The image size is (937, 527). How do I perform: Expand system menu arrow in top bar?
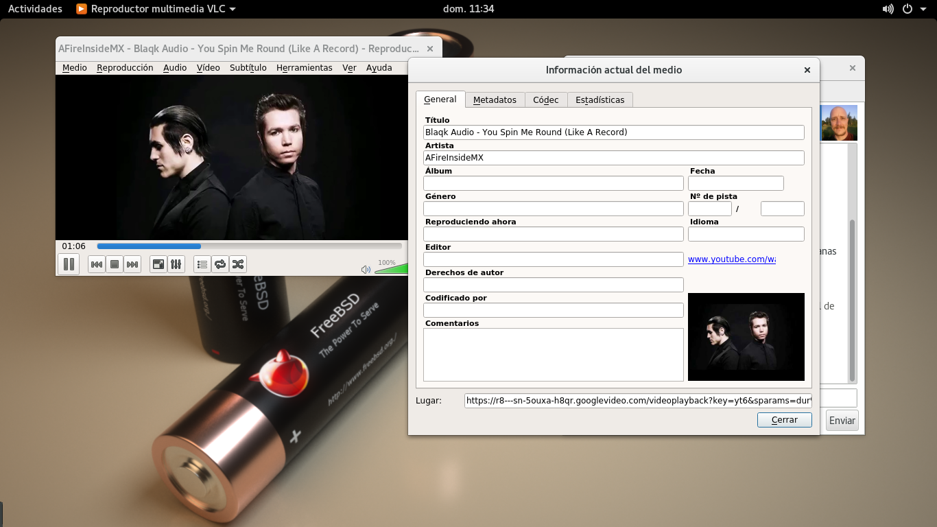click(923, 10)
